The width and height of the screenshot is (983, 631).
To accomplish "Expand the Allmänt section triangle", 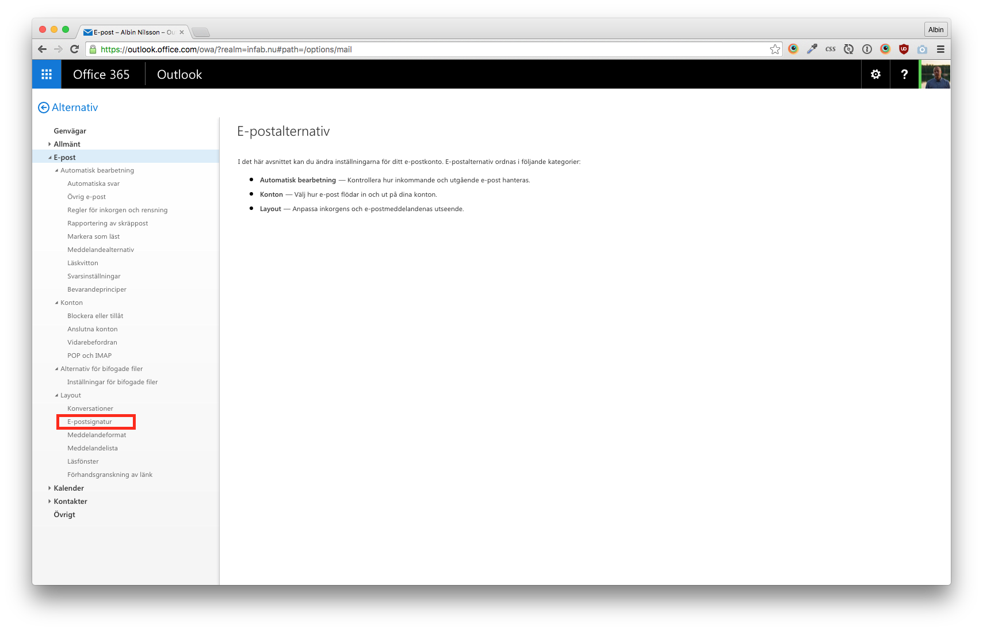I will [49, 144].
